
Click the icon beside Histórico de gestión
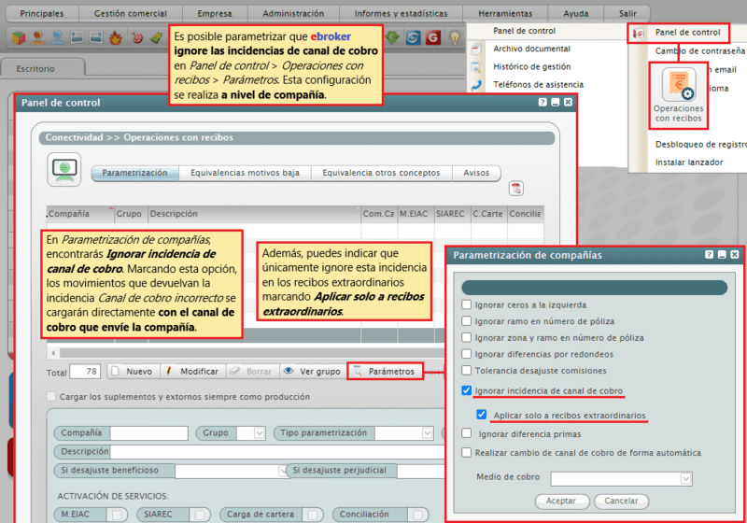(476, 66)
